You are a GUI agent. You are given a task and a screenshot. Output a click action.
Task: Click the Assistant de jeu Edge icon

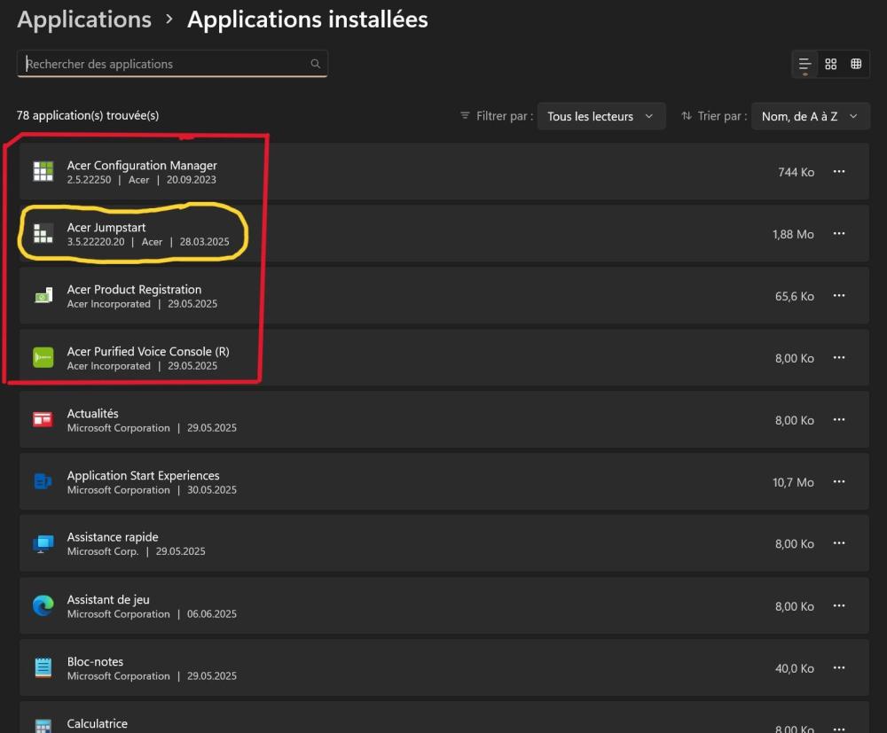pyautogui.click(x=43, y=606)
